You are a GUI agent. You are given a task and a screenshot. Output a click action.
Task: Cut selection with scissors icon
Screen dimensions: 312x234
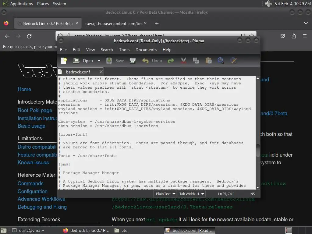(183, 61)
